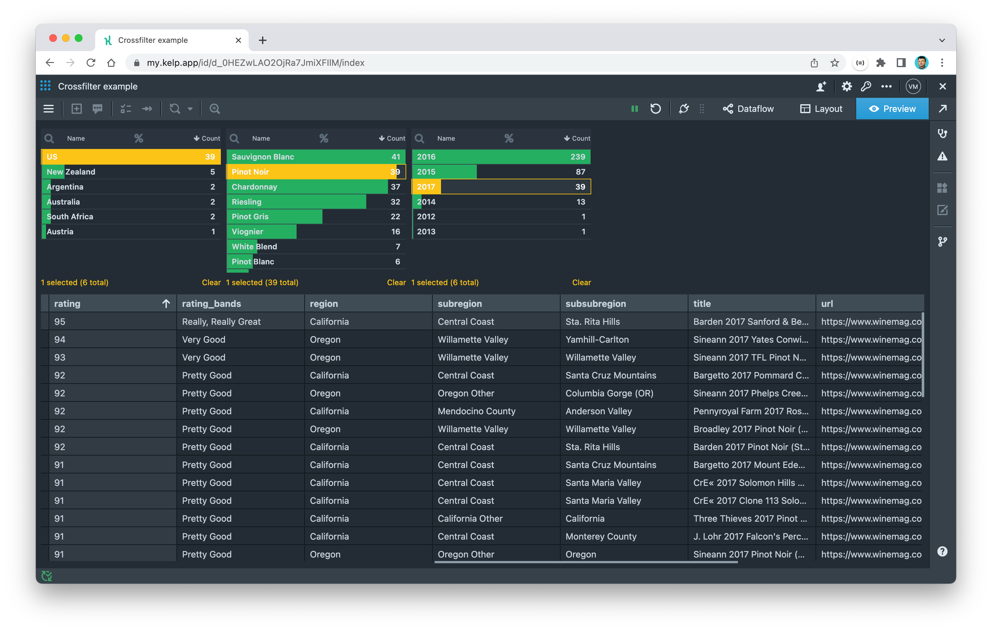Click the add widget plus-square icon
992x631 pixels.
click(x=77, y=109)
